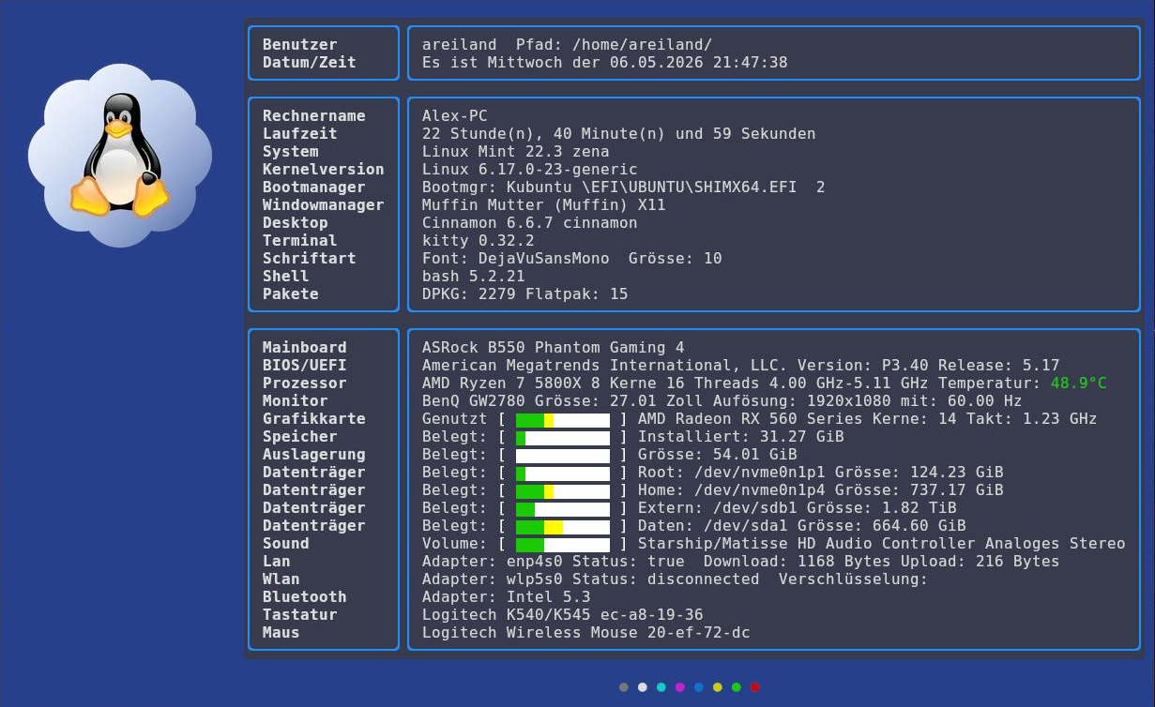Click the red color dot

click(755, 687)
